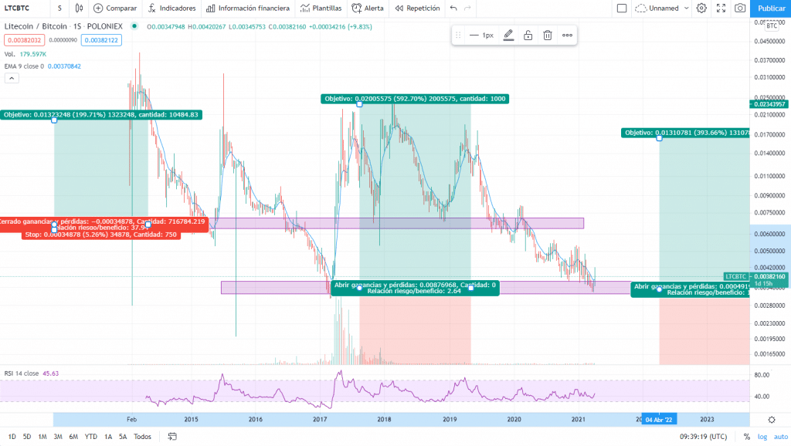Select the 5A date range
Screen dimensions: 791x446
point(123,437)
